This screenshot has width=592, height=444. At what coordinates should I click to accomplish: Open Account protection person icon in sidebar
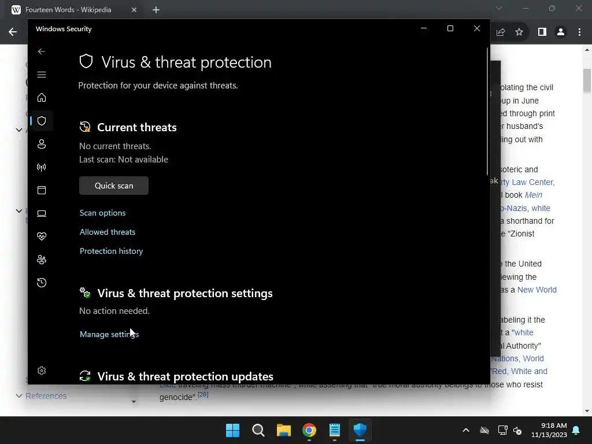42,144
